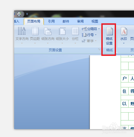Click the 分栏 columns icon
The height and width of the screenshot is (137, 134).
[75, 31]
